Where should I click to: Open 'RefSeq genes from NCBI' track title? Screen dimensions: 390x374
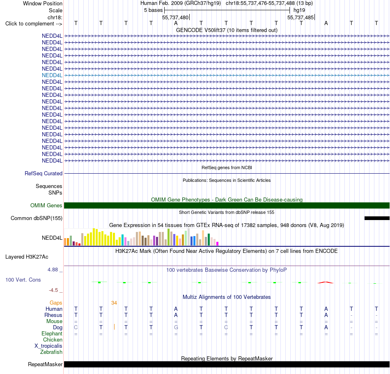point(227,167)
